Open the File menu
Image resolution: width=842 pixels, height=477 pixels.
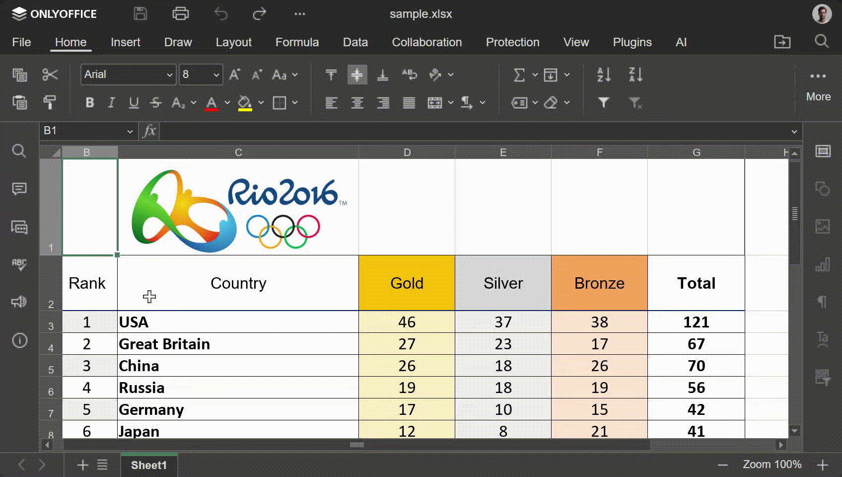pos(21,42)
